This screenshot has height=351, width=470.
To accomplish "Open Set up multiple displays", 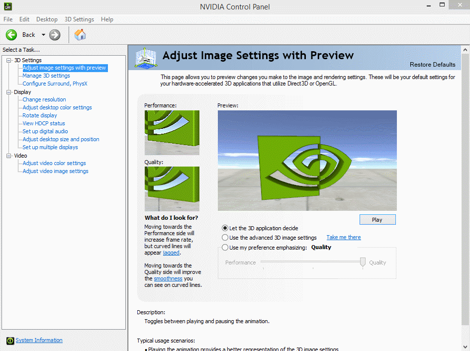I will point(50,147).
